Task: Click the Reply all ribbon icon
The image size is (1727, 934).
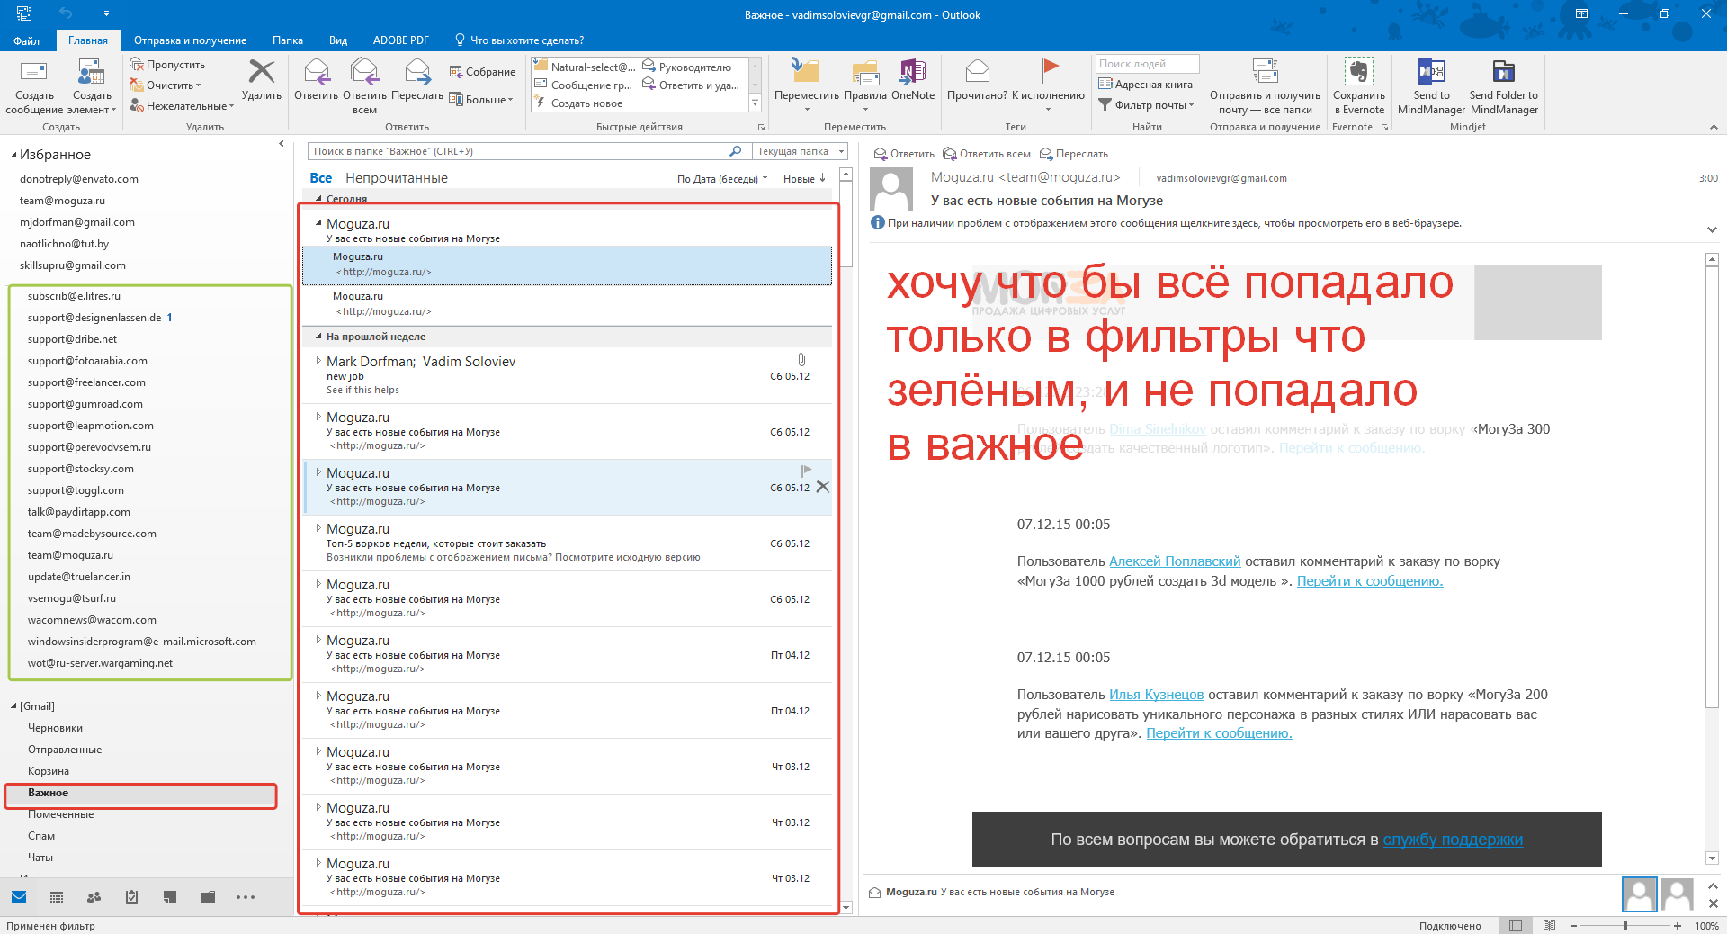Action: (364, 72)
